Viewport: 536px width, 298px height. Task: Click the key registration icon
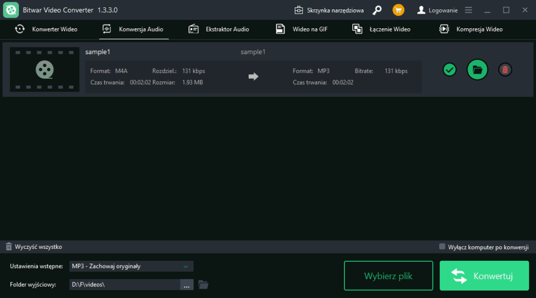(x=377, y=10)
